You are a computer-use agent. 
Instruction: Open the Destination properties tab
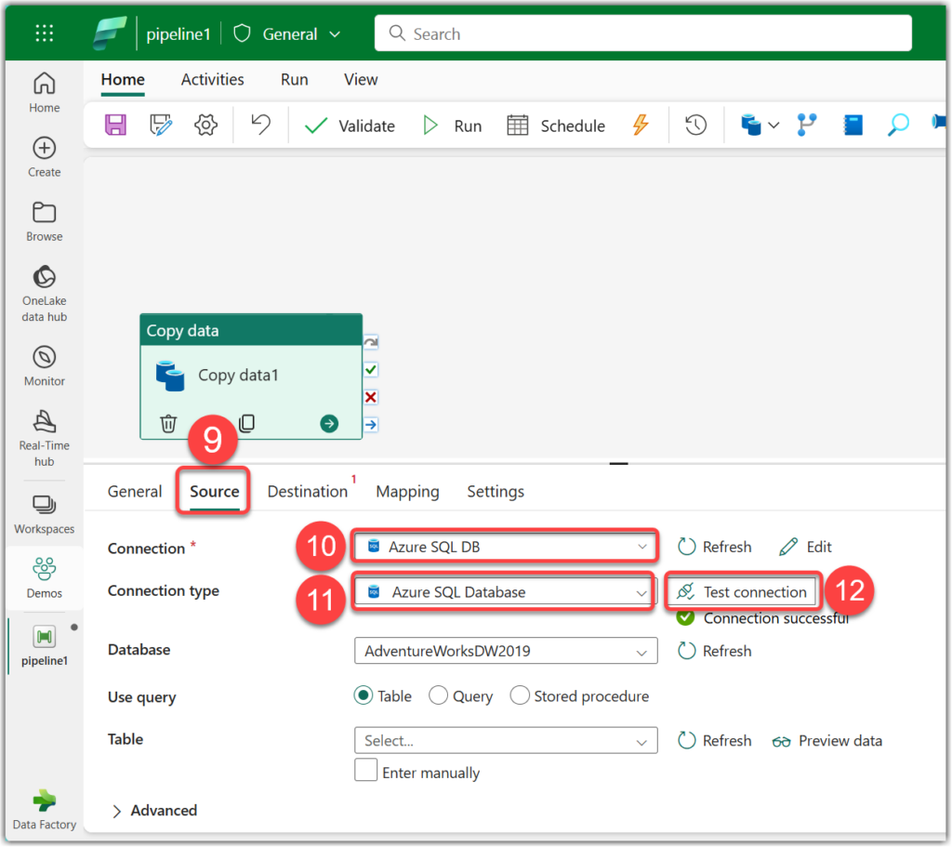point(308,491)
